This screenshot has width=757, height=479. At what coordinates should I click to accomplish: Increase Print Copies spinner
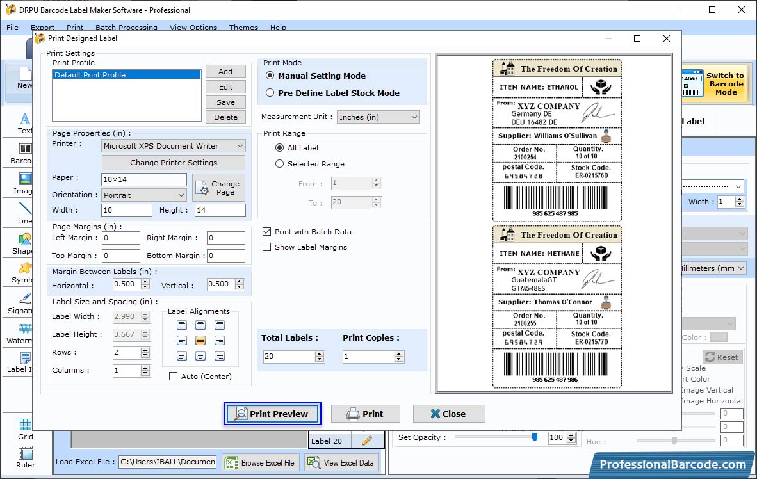click(399, 354)
